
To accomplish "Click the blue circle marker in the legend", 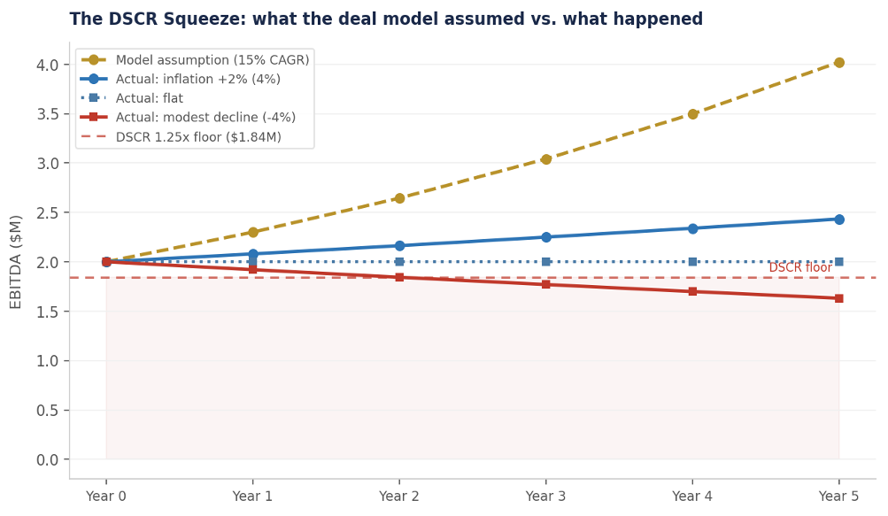I will (94, 79).
